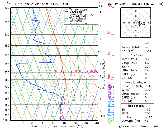
Task: Click the Most Unstable Lifted Index value 9
Action: [146, 94]
